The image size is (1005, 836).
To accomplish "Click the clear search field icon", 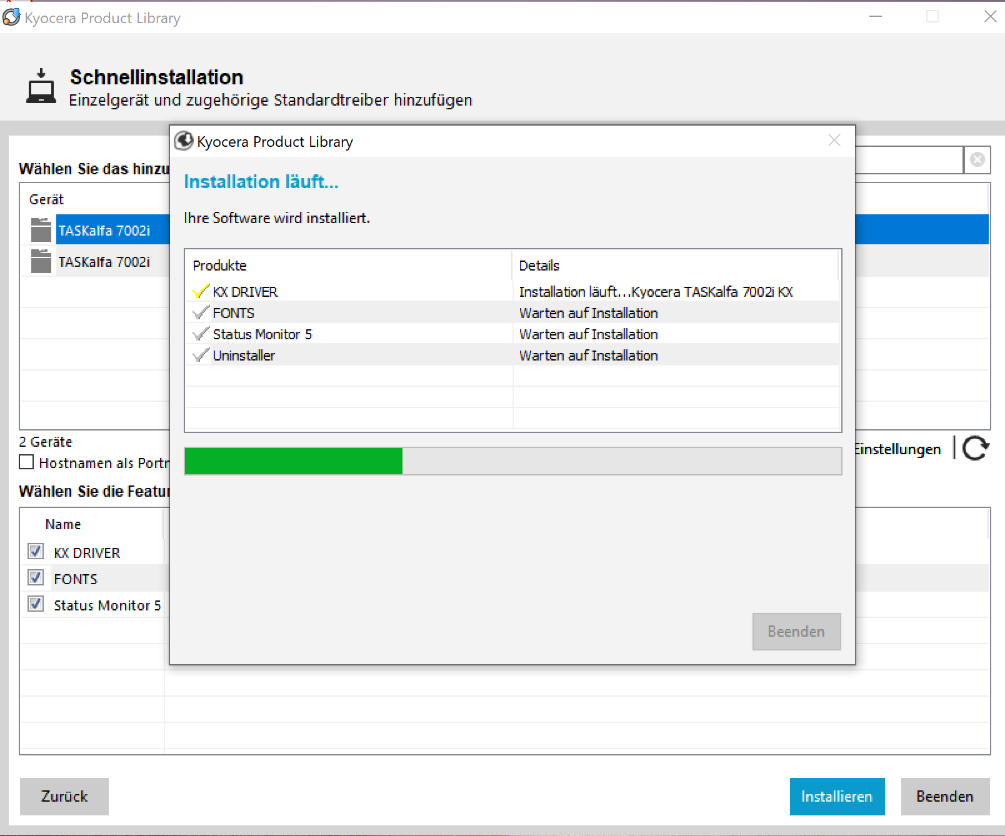I will tap(977, 160).
